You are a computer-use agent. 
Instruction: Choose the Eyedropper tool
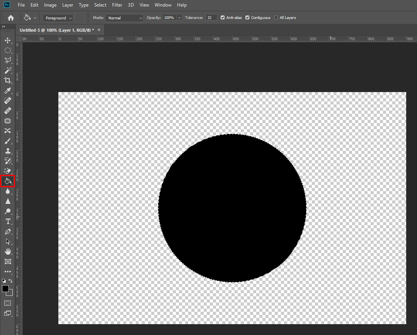pyautogui.click(x=8, y=91)
